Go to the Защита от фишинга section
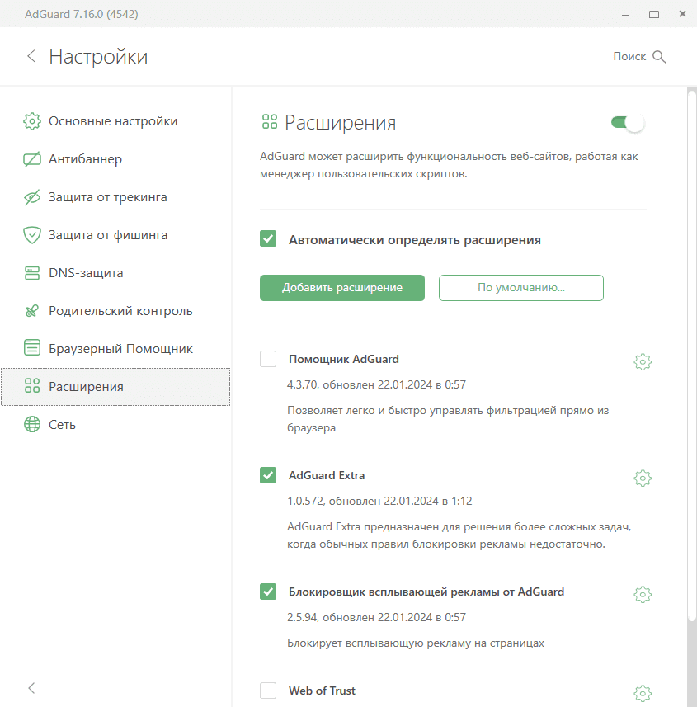Screen dimensions: 697x707 [x=115, y=235]
